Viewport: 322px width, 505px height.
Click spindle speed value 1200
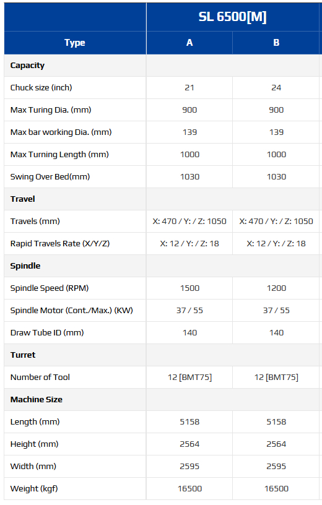click(276, 288)
